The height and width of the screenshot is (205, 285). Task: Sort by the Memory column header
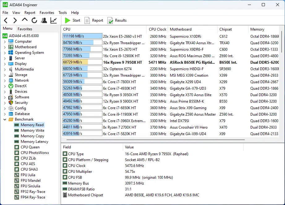click(x=264, y=29)
